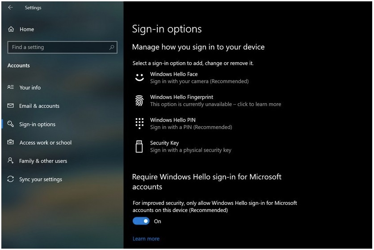The image size is (374, 250).
Task: Click the PIN keypad dots icon
Action: [139, 123]
